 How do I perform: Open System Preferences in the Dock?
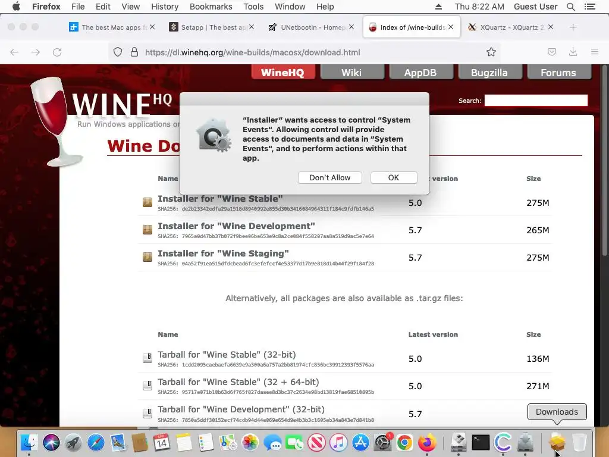pos(383,443)
